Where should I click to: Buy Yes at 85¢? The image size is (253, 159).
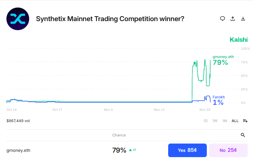coord(187,150)
